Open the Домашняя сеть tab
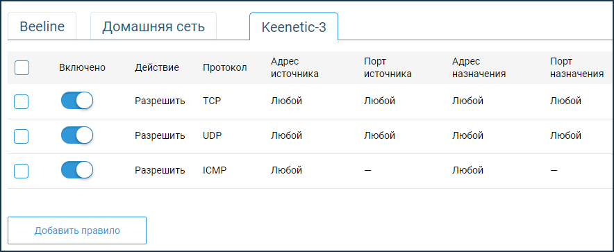This screenshot has width=614, height=252. pyautogui.click(x=153, y=26)
